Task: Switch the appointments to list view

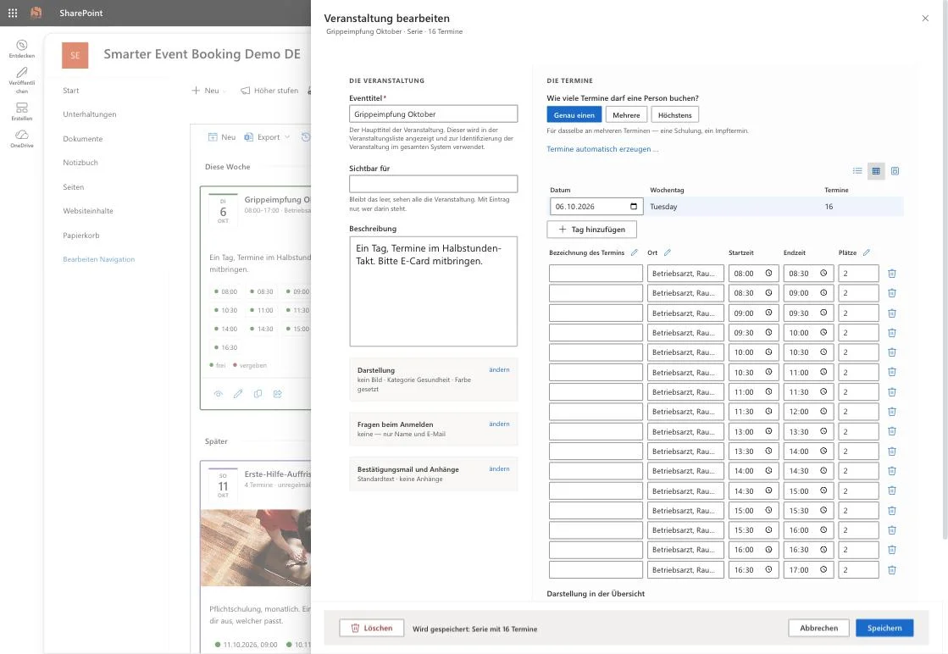Action: (x=857, y=171)
